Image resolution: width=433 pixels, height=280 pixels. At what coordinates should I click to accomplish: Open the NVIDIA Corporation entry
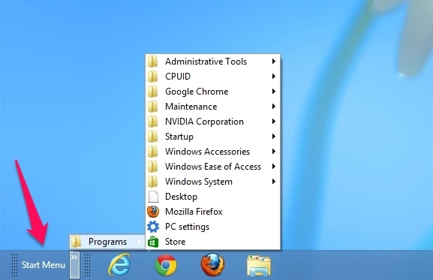click(213, 121)
